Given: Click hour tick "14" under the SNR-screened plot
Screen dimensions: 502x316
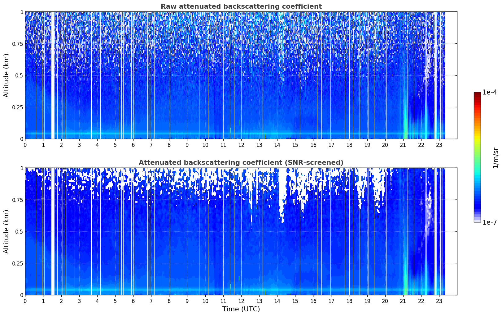Looking at the screenshot, I should pyautogui.click(x=277, y=301).
